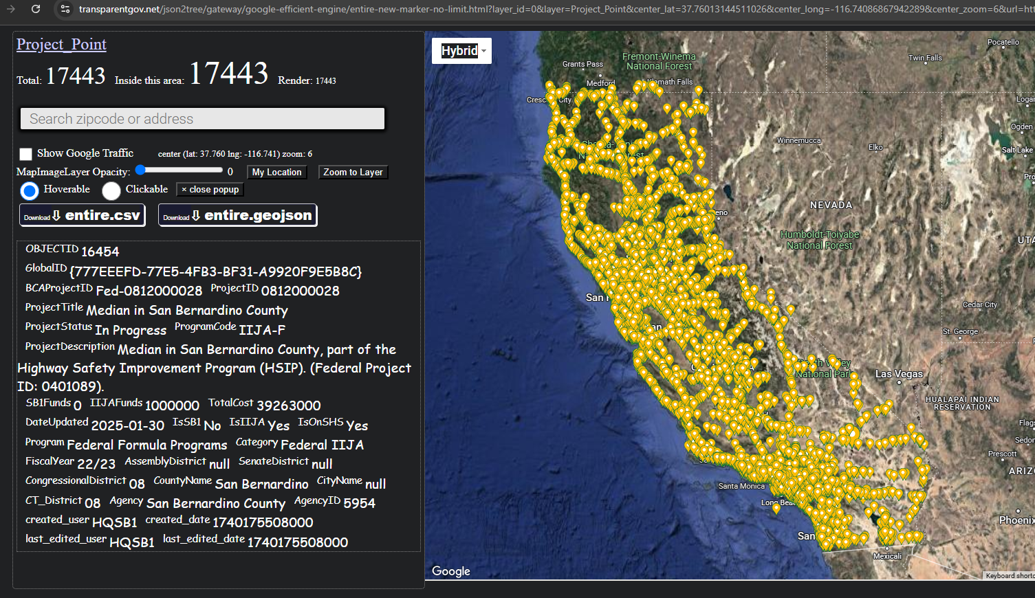Click the Elko map label

(x=875, y=147)
